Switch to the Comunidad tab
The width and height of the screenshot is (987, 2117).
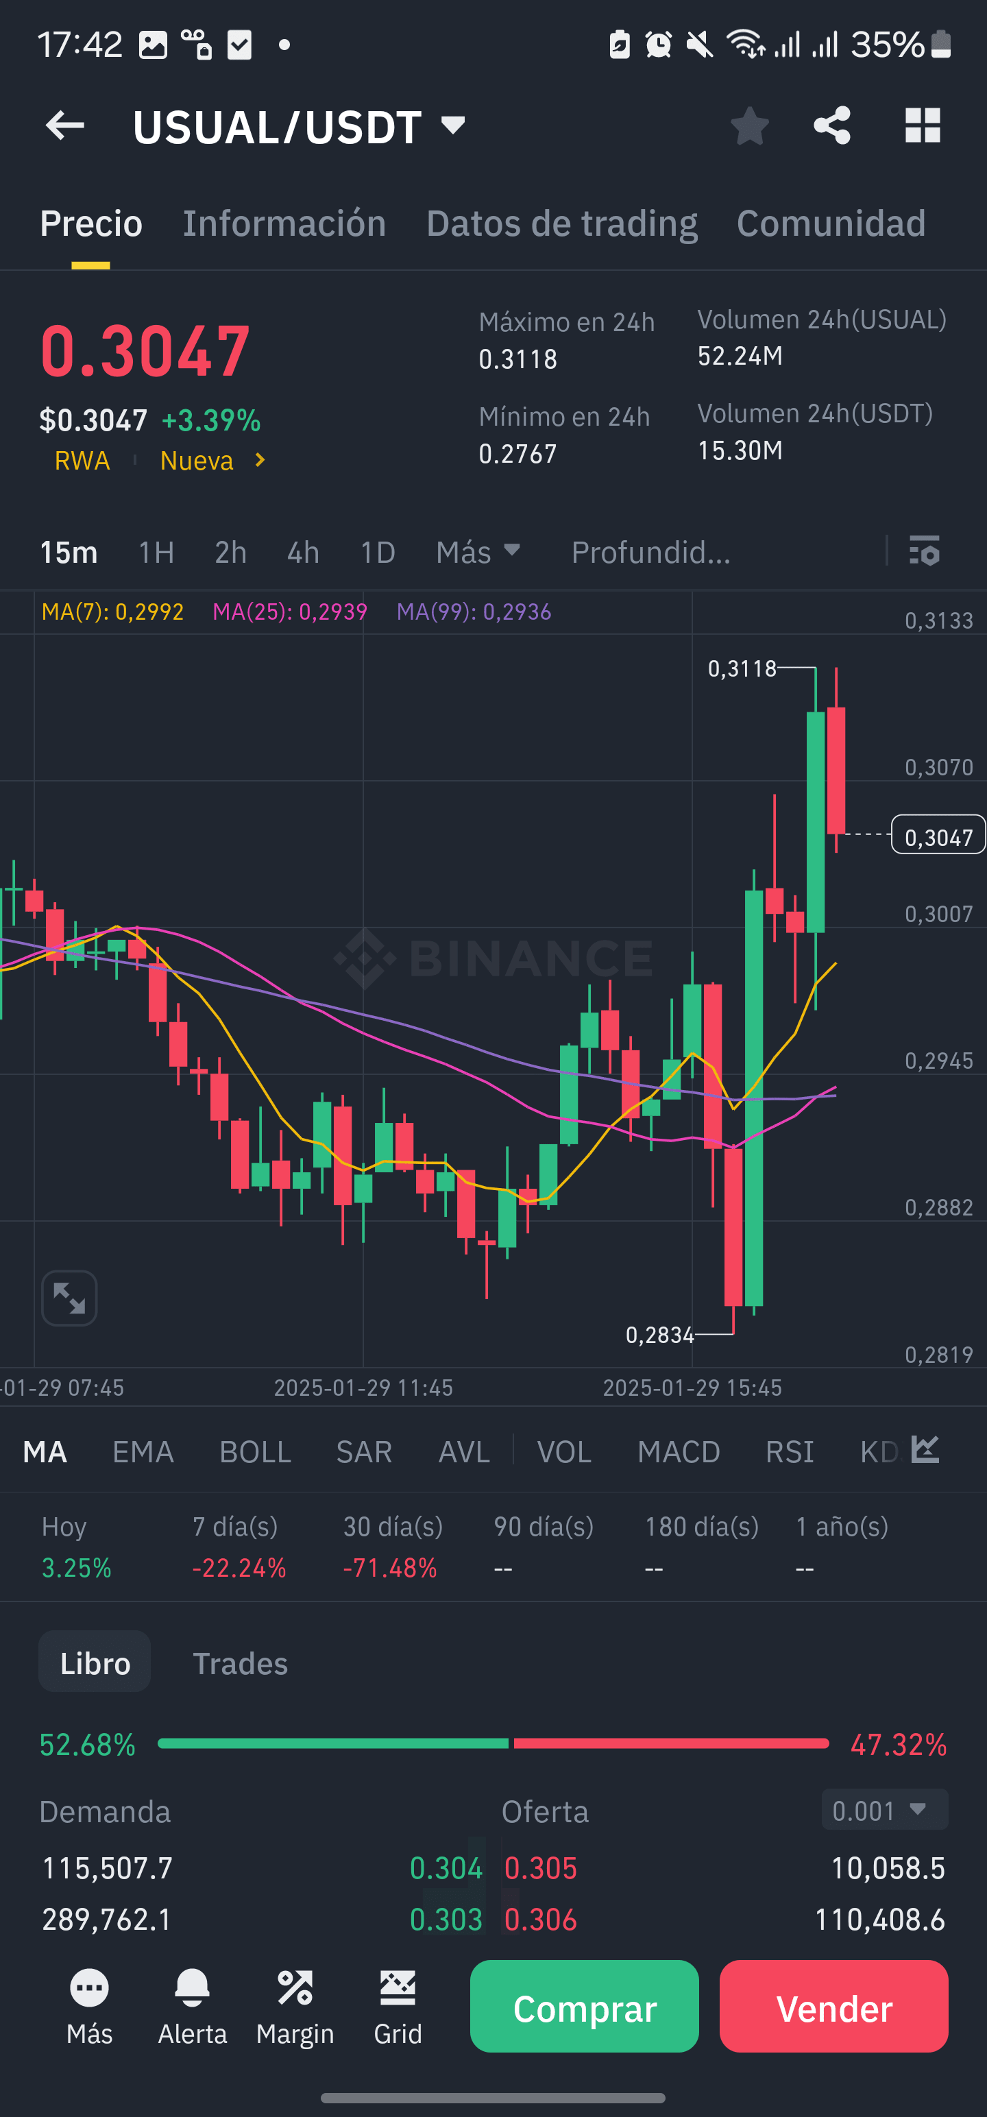click(x=831, y=223)
